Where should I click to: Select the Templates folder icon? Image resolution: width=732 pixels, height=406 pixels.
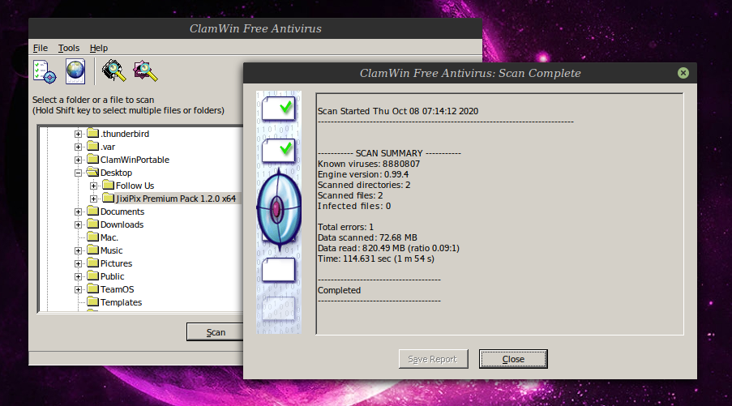[x=93, y=302]
